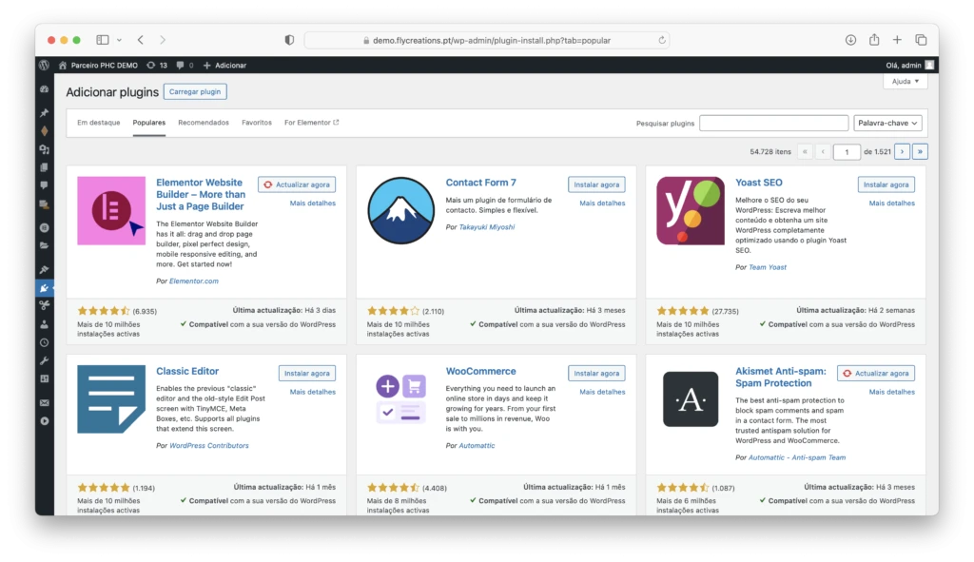Expand the Safari sidebar options chevron
The height and width of the screenshot is (562, 974).
point(119,40)
